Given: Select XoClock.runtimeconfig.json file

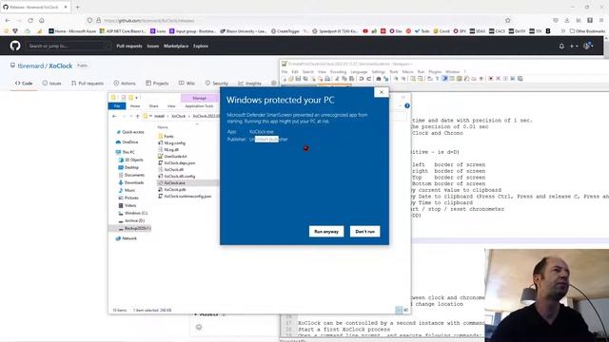Looking at the screenshot, I should click(x=185, y=197).
